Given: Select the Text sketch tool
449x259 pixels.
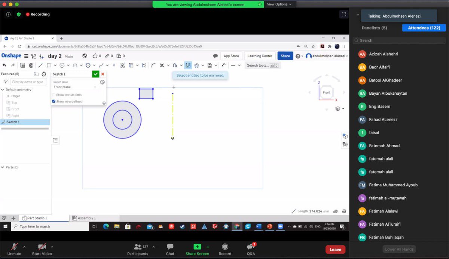Looking at the screenshot, I should (x=122, y=65).
